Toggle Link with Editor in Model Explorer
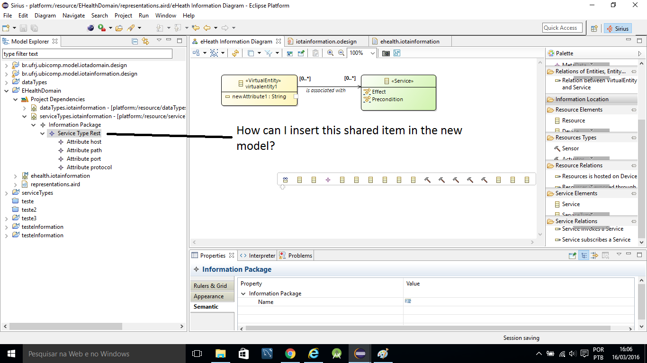 point(145,42)
